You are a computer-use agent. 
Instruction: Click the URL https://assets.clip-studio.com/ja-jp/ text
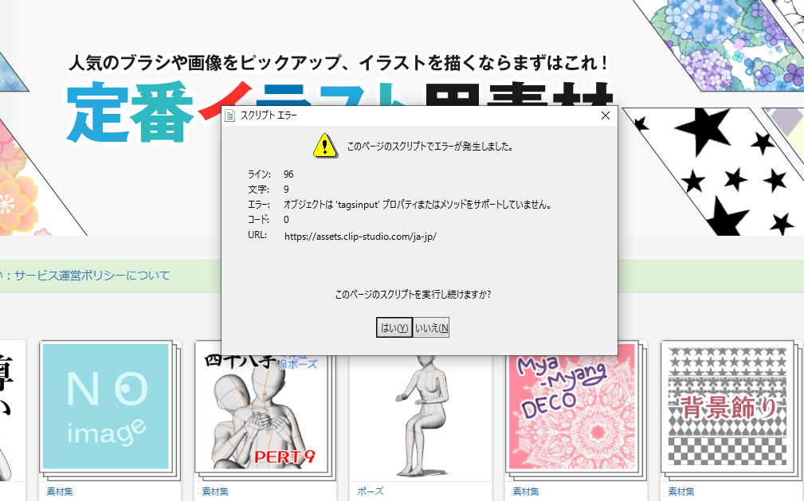click(x=360, y=237)
